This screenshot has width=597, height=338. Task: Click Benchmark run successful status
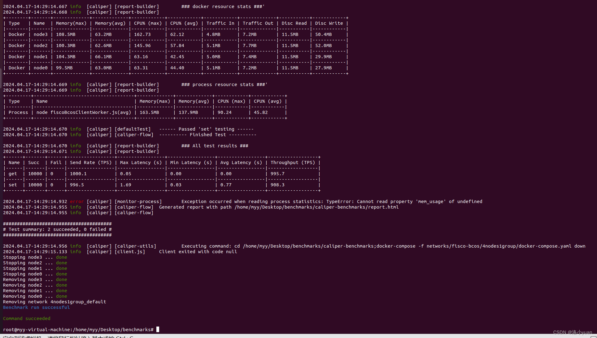coord(36,307)
